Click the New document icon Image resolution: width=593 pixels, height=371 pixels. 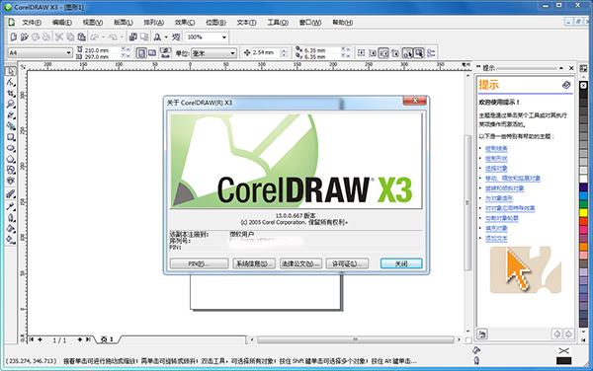14,37
